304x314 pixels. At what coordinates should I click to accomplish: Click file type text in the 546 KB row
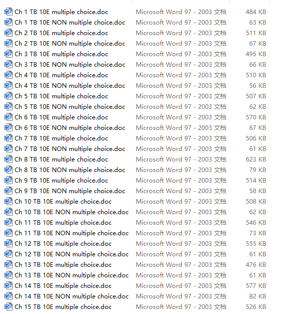181,223
